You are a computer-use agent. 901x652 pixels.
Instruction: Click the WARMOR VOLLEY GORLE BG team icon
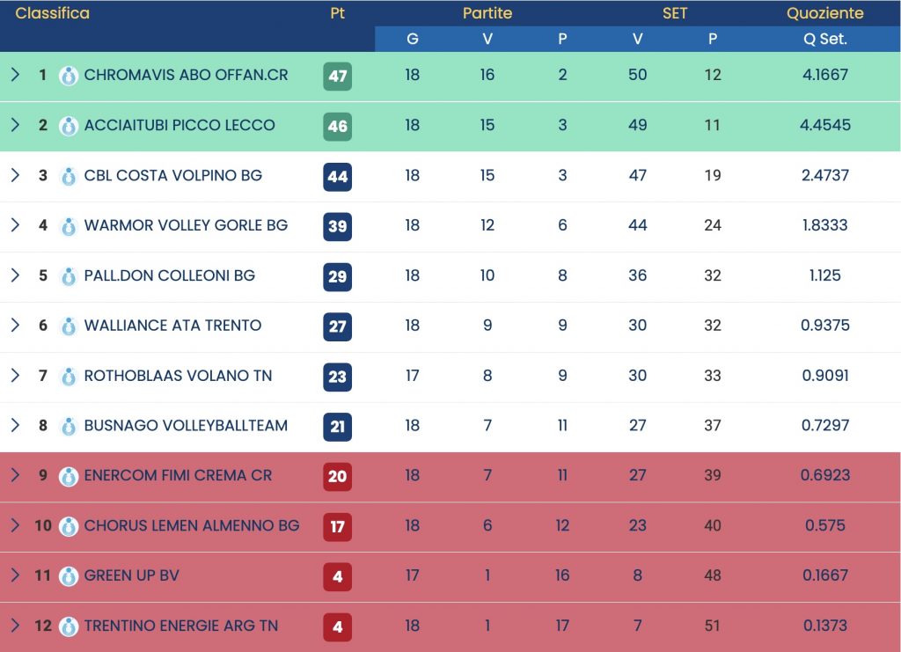68,226
